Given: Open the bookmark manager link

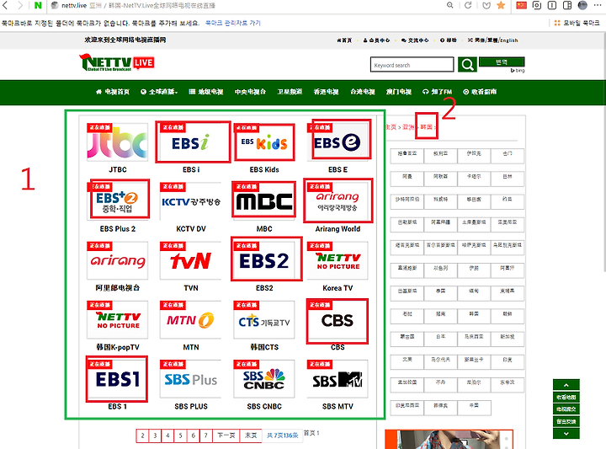Looking at the screenshot, I should 232,24.
